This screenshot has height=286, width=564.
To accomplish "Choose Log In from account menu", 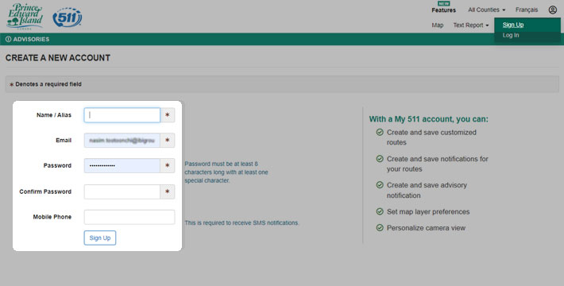I will [x=511, y=35].
